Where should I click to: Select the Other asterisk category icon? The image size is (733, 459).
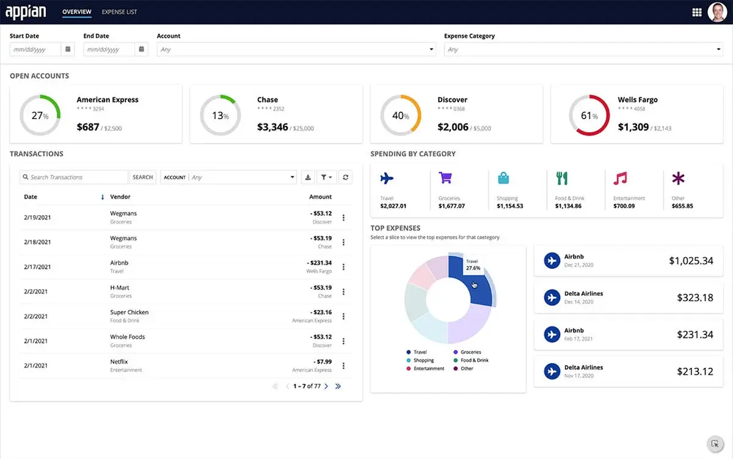tap(678, 179)
